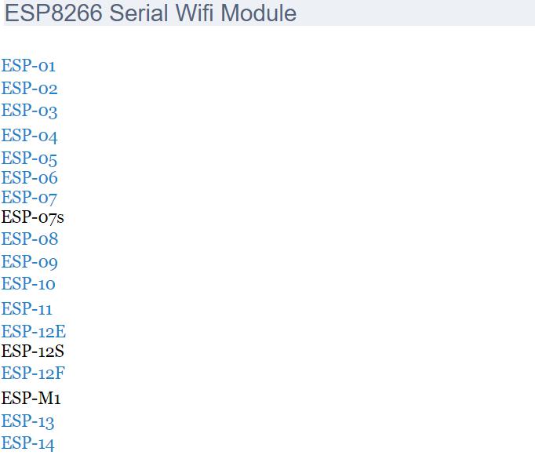Open the ESP-01 link

[28, 66]
